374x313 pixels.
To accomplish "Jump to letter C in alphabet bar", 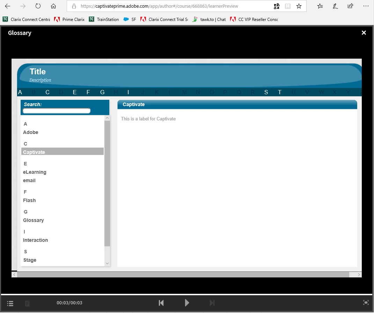I will 47,92.
